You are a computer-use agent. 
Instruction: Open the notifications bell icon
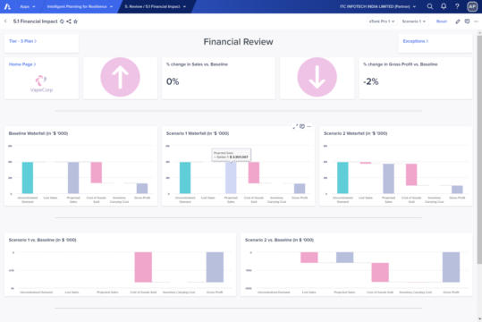[444, 6]
